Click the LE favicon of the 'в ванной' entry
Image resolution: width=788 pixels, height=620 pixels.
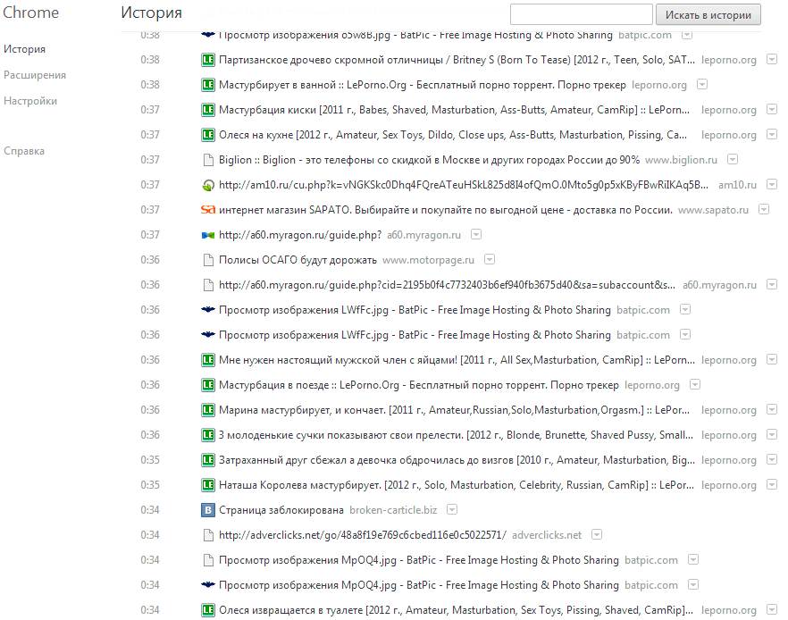tap(207, 85)
